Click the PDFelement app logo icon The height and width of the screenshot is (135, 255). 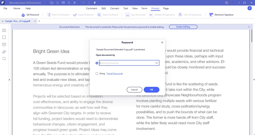point(3,3)
